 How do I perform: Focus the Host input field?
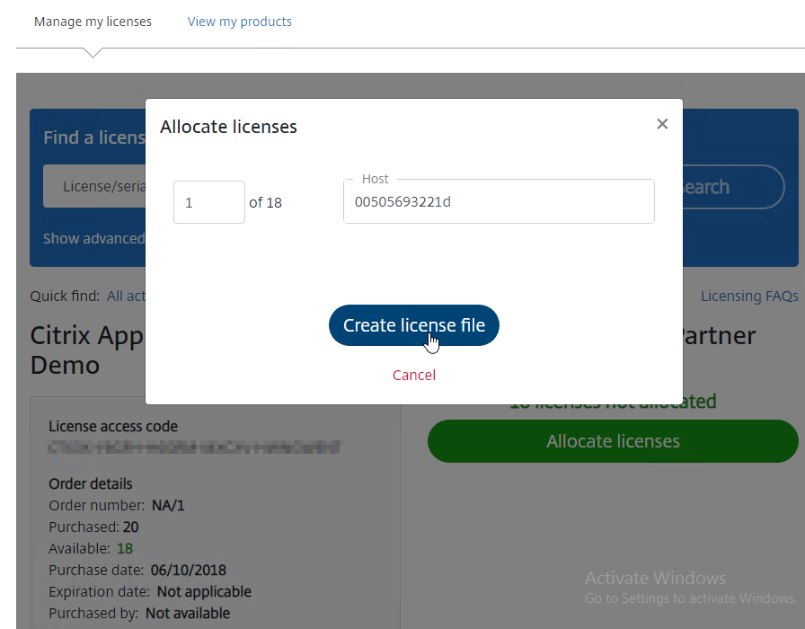point(499,202)
